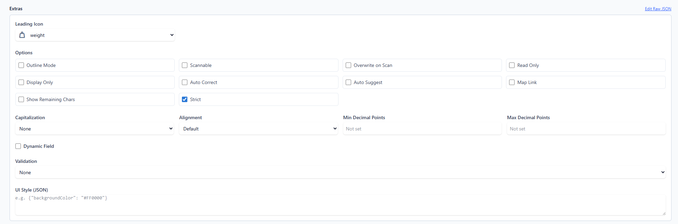Tick the Display Only checkbox
The image size is (678, 224).
pyautogui.click(x=21, y=82)
